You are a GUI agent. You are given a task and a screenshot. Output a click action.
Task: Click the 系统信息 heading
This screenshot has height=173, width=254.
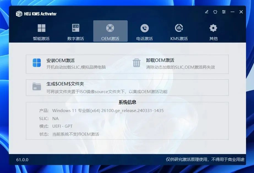[127, 102]
